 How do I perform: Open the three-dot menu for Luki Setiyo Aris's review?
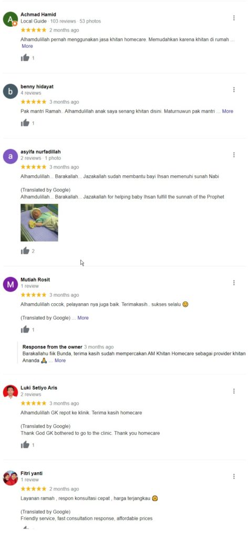pos(234,391)
